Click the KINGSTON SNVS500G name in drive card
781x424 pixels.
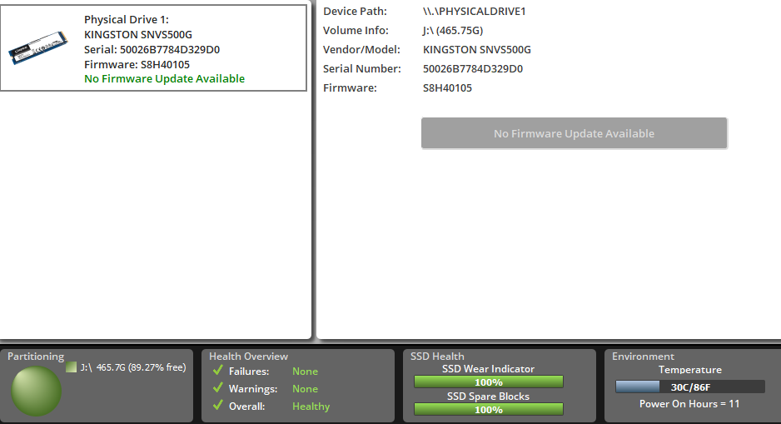(x=138, y=34)
